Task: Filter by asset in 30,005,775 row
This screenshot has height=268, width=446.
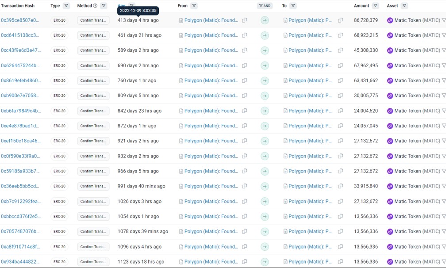Action: coord(444,96)
